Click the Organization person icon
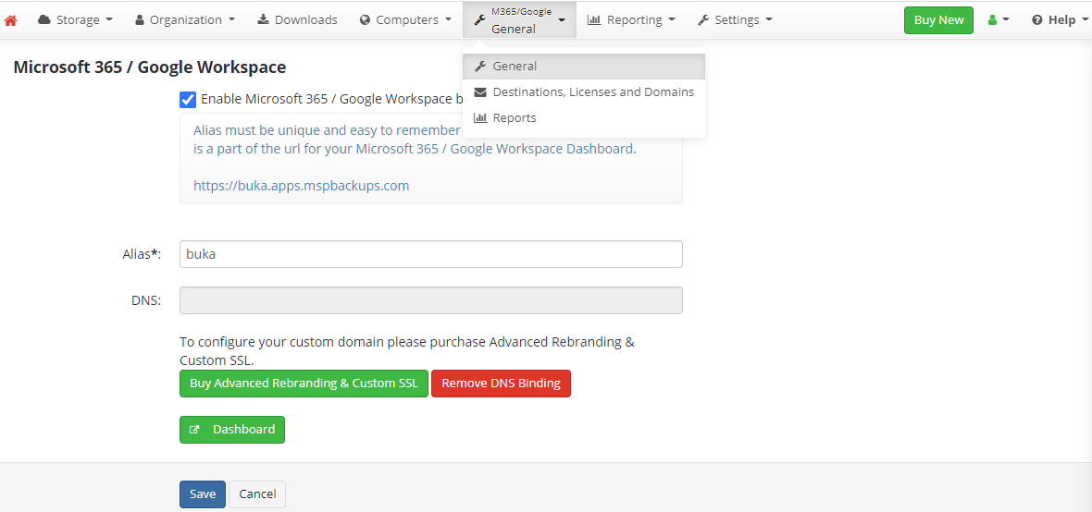 [x=140, y=19]
